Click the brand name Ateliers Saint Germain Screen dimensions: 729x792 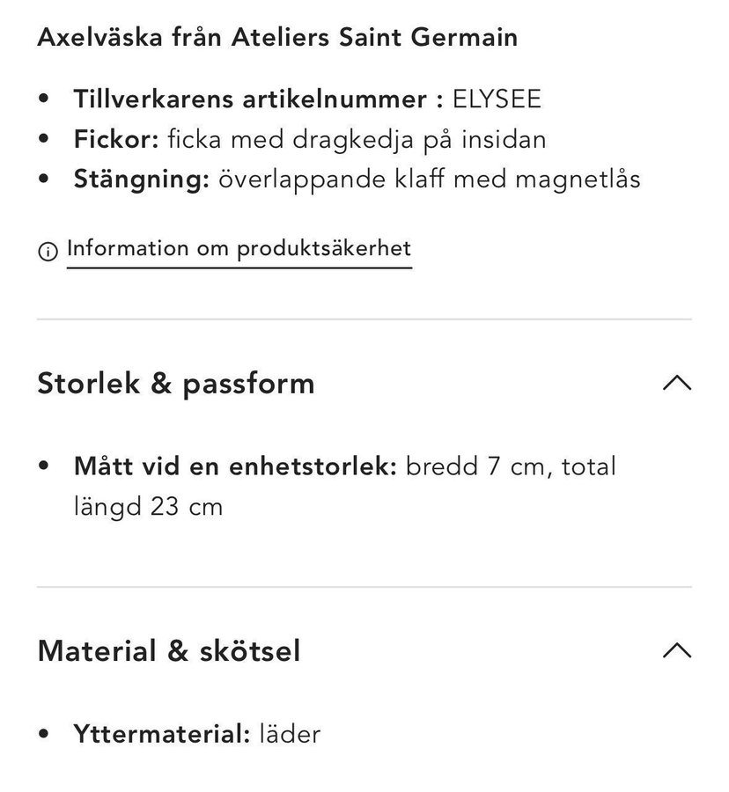point(372,38)
